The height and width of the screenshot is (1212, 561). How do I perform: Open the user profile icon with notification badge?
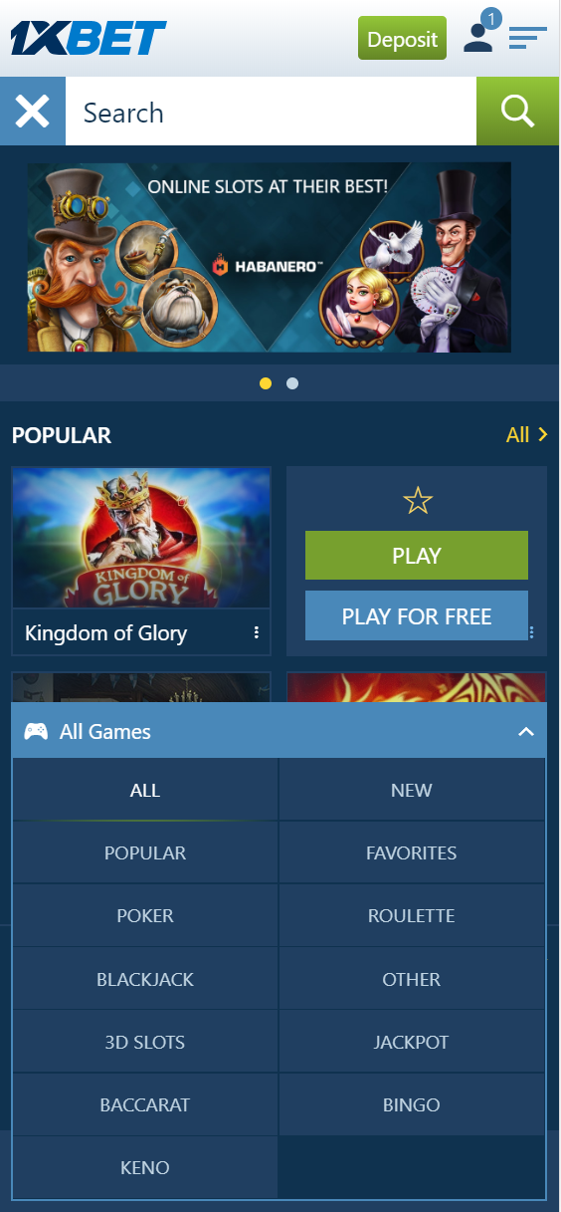pyautogui.click(x=481, y=32)
